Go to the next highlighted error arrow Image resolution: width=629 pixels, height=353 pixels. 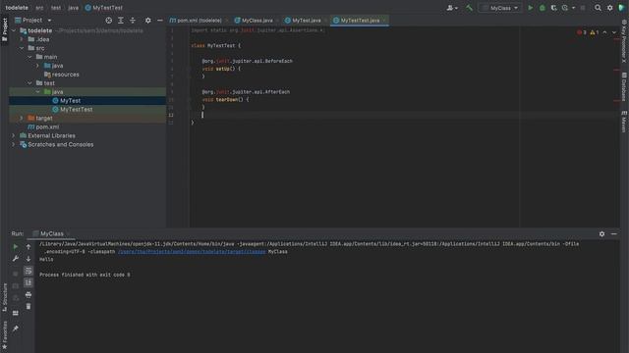[x=613, y=32]
